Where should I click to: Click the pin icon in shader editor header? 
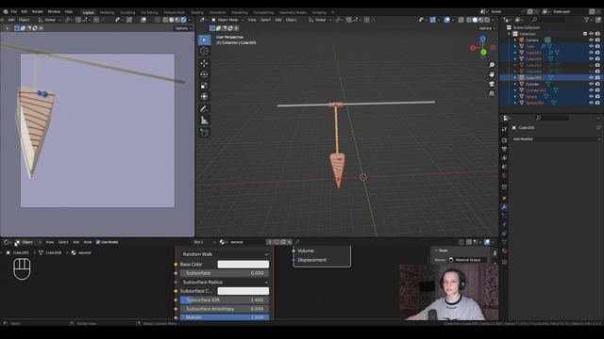(x=297, y=242)
